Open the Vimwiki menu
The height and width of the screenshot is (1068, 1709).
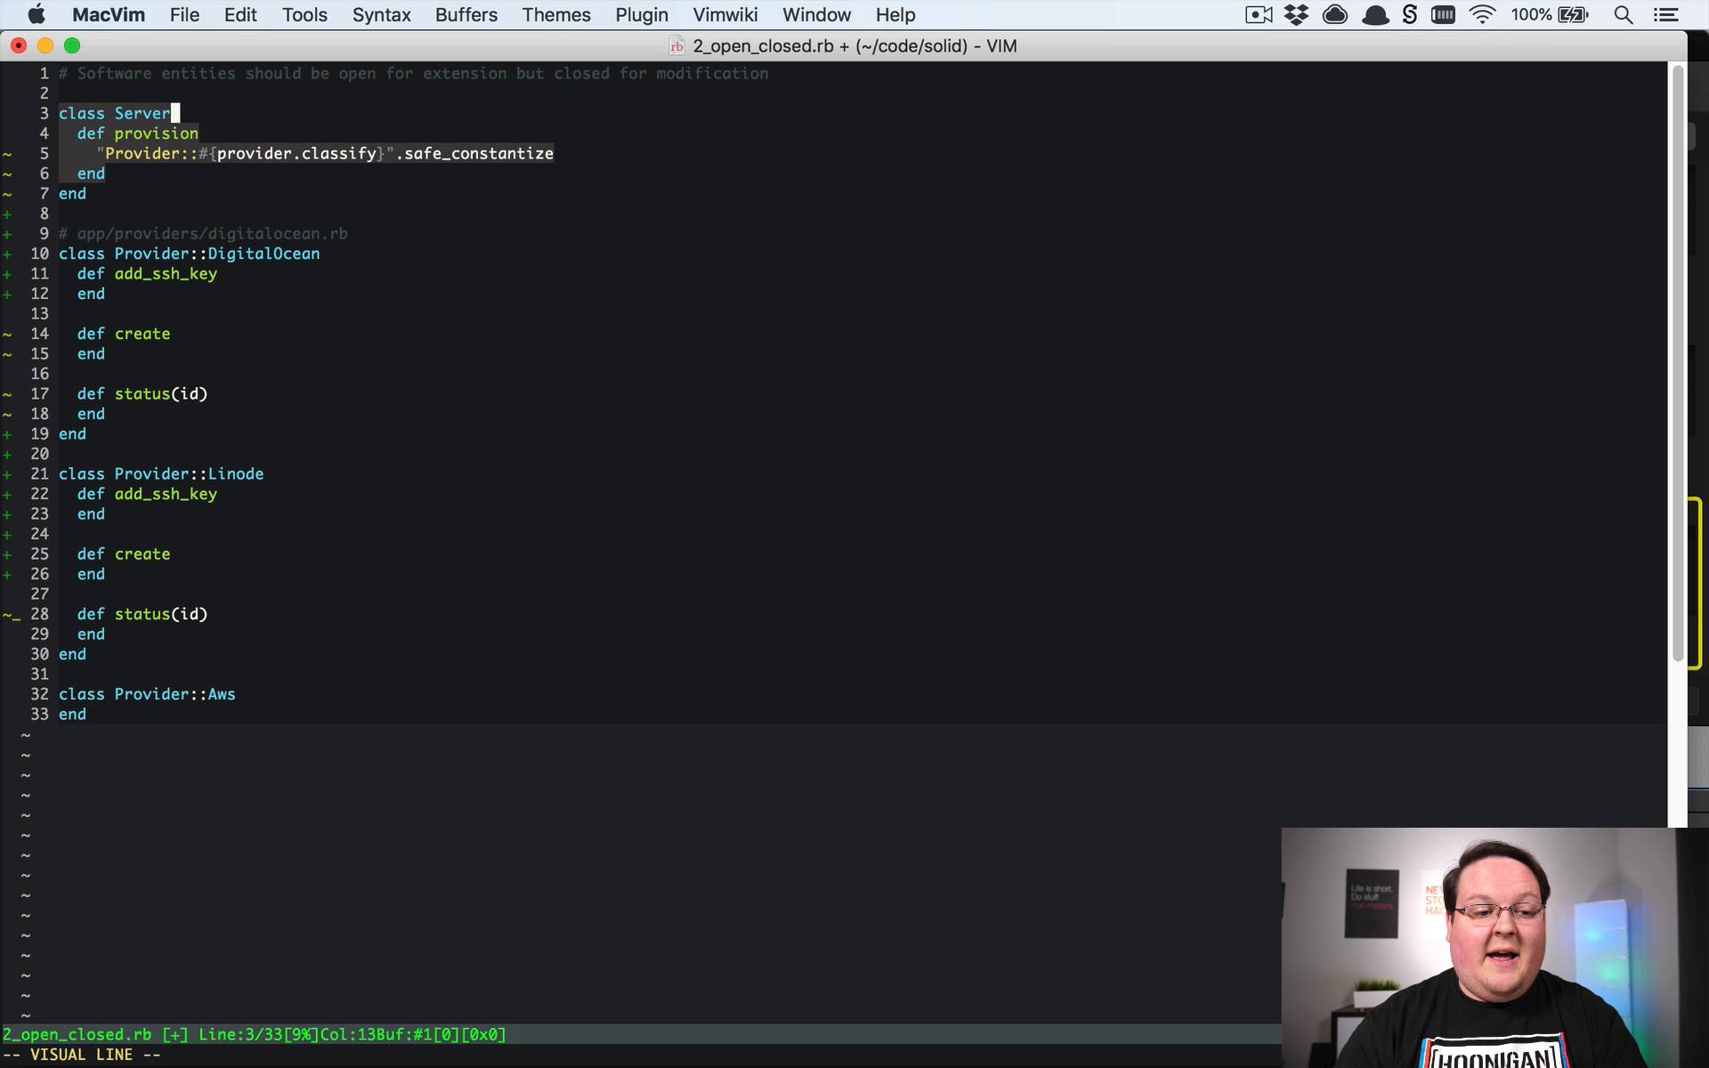coord(725,14)
